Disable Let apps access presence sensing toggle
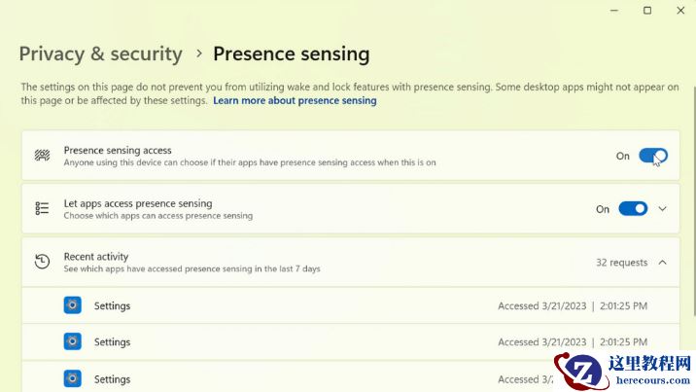Screen dimensions: 696x392 632,208
